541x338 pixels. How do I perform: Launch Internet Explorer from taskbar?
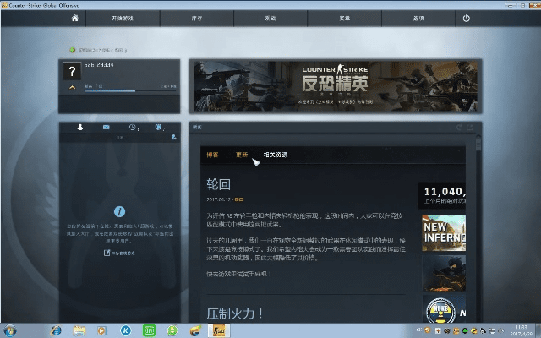tap(56, 330)
